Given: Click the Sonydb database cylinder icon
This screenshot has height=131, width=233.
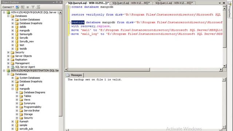Looking at the screenshot, I should click(17, 38).
